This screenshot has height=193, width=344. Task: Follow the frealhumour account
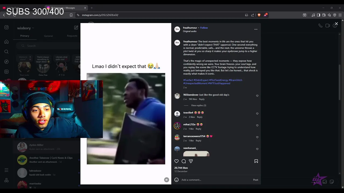pos(204,28)
